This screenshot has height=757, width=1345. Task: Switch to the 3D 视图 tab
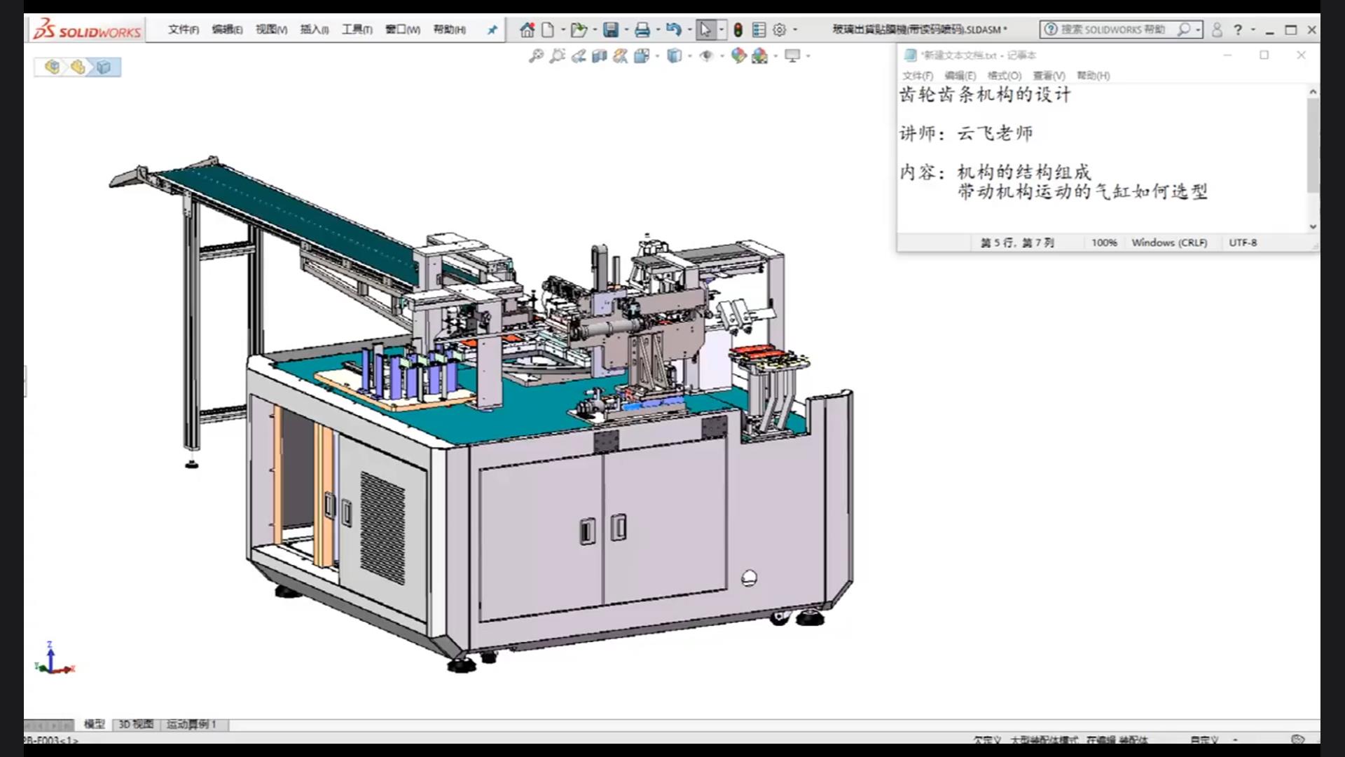click(136, 724)
